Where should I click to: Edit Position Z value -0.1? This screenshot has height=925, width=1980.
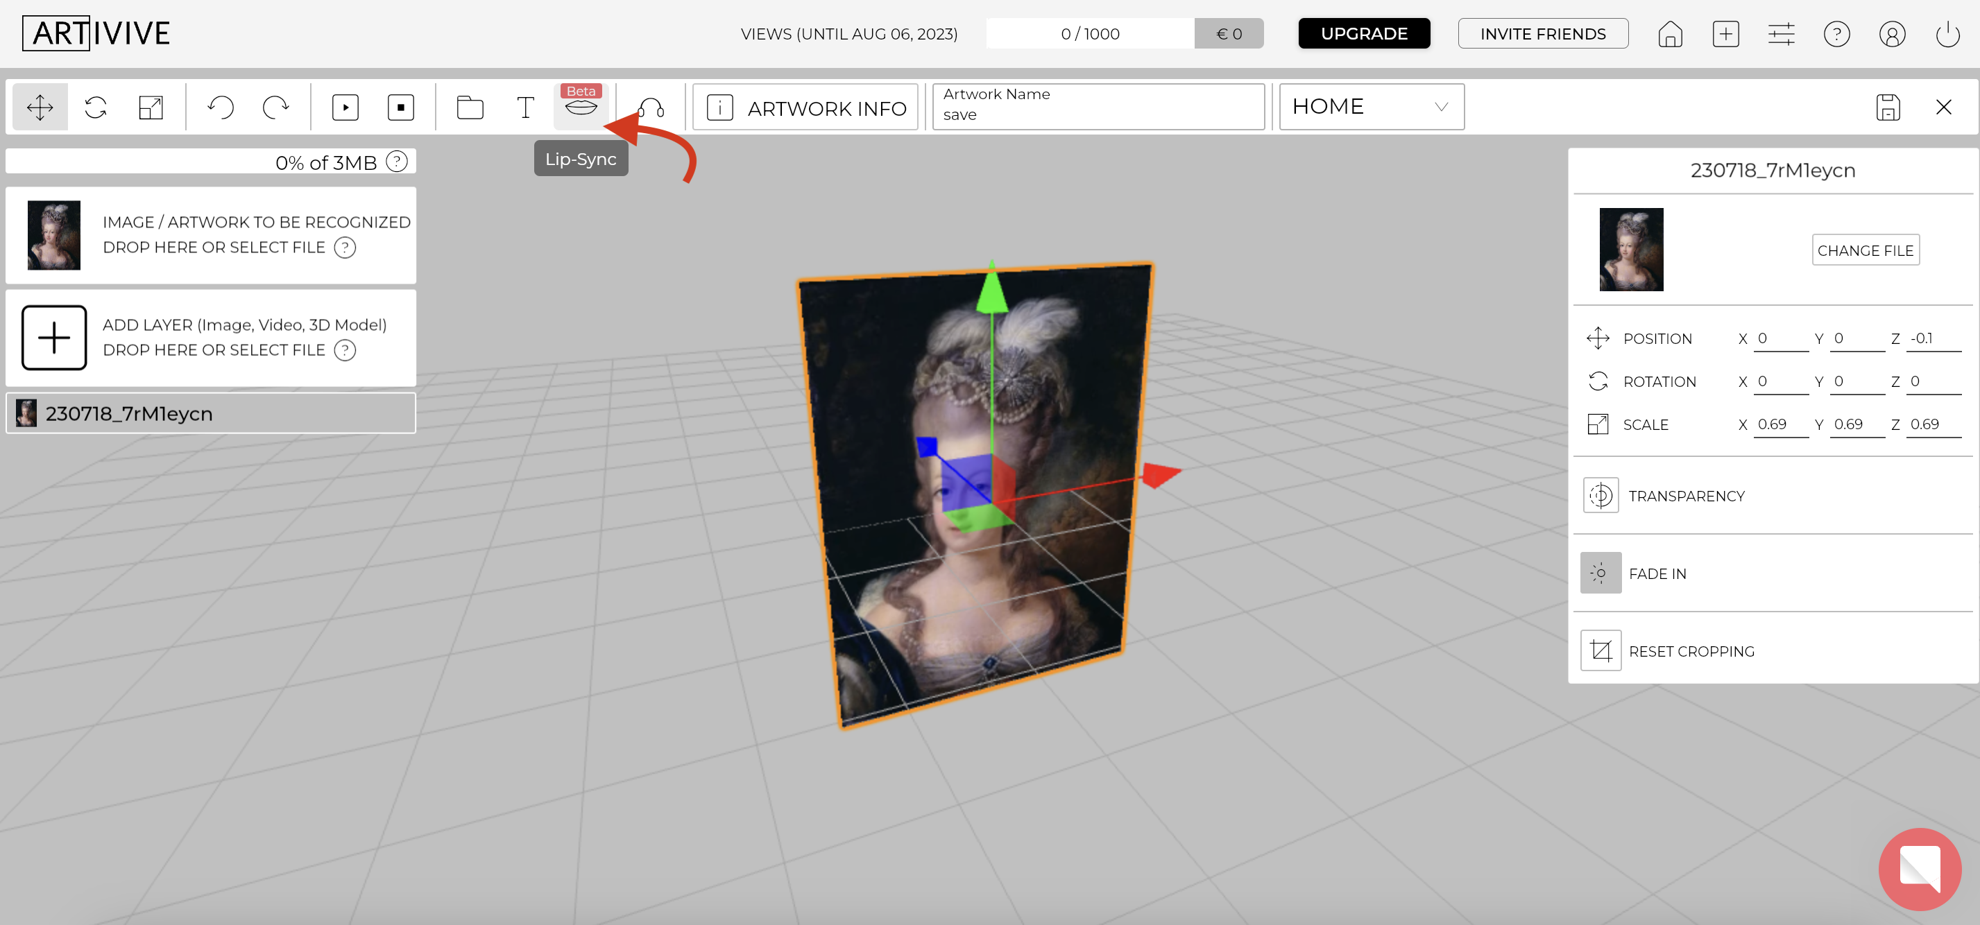click(1933, 339)
